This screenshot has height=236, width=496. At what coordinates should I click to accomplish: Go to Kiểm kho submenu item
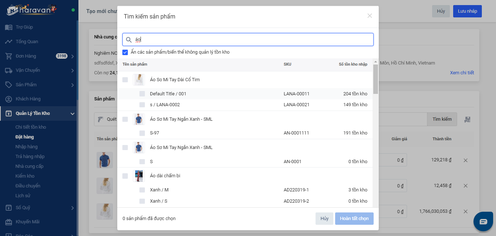click(25, 176)
